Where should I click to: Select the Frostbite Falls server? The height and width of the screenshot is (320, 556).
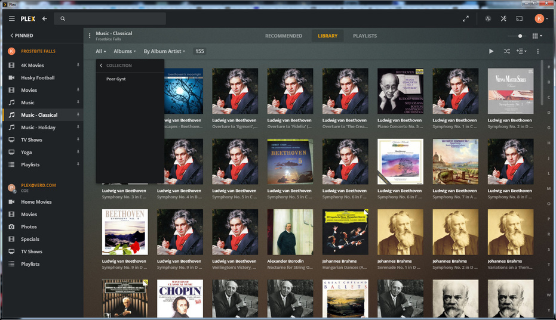pyautogui.click(x=38, y=51)
